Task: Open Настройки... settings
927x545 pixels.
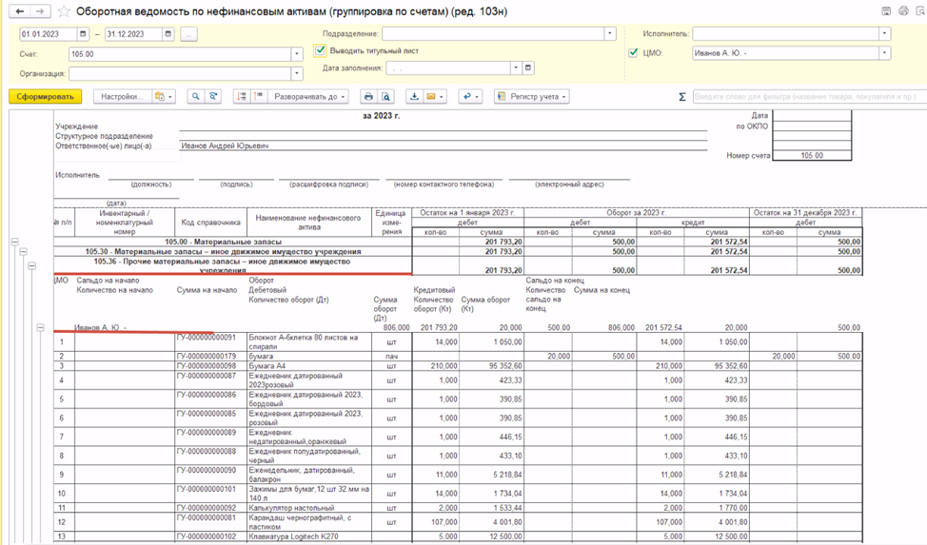Action: point(122,96)
